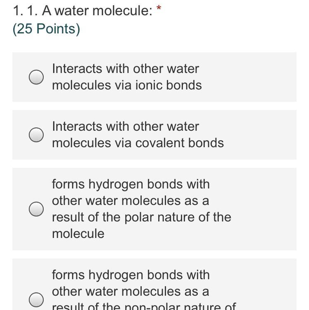Click the 'molecules via covalent bonds' answer text
Screen dimensions: 309x310
click(x=138, y=143)
